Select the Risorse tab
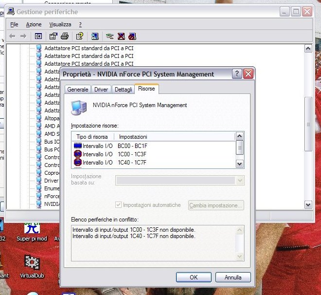This screenshot has height=295, width=321. pos(146,89)
